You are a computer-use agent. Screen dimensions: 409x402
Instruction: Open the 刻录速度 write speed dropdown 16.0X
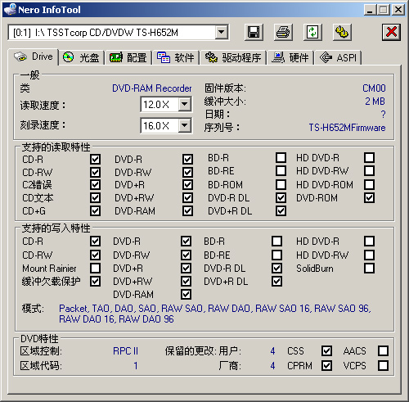pyautogui.click(x=185, y=125)
